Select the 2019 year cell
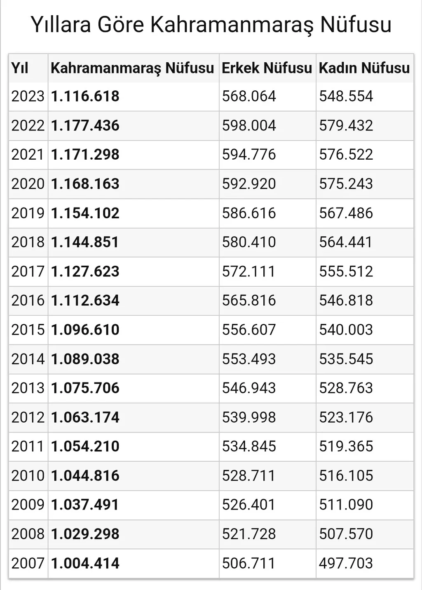Viewport: 422px width, 590px height. tap(28, 213)
